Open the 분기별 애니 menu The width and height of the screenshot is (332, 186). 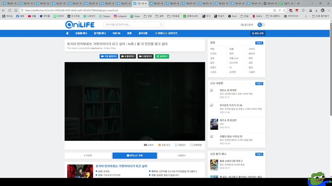click(100, 33)
